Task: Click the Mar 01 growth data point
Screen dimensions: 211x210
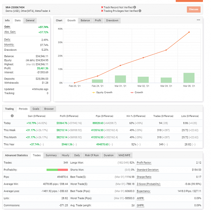Action: pos(120,66)
